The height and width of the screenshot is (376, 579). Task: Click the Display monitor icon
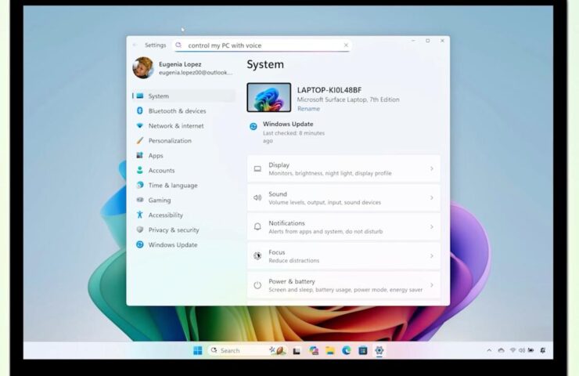[257, 169]
